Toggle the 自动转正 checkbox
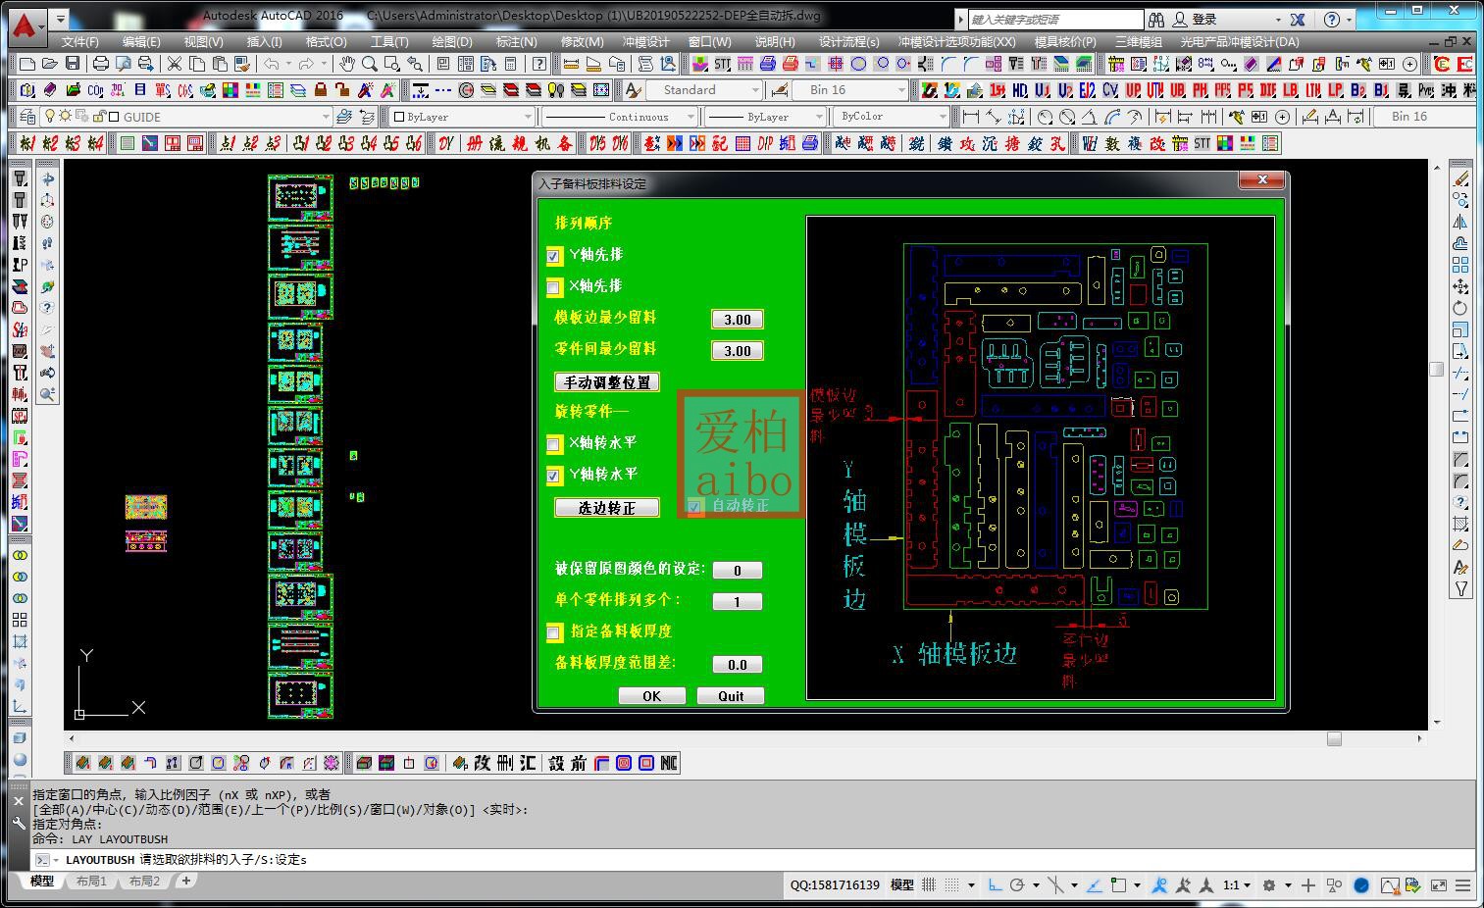Image resolution: width=1484 pixels, height=908 pixels. [695, 506]
